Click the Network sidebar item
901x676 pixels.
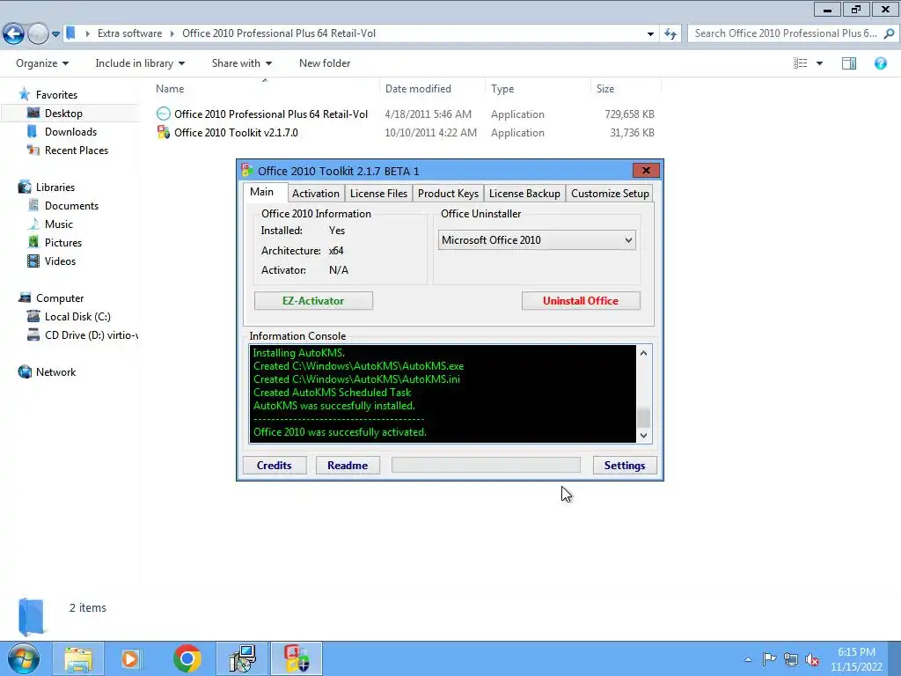(55, 371)
